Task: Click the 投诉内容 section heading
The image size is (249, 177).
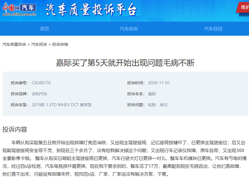Action: (x=15, y=129)
